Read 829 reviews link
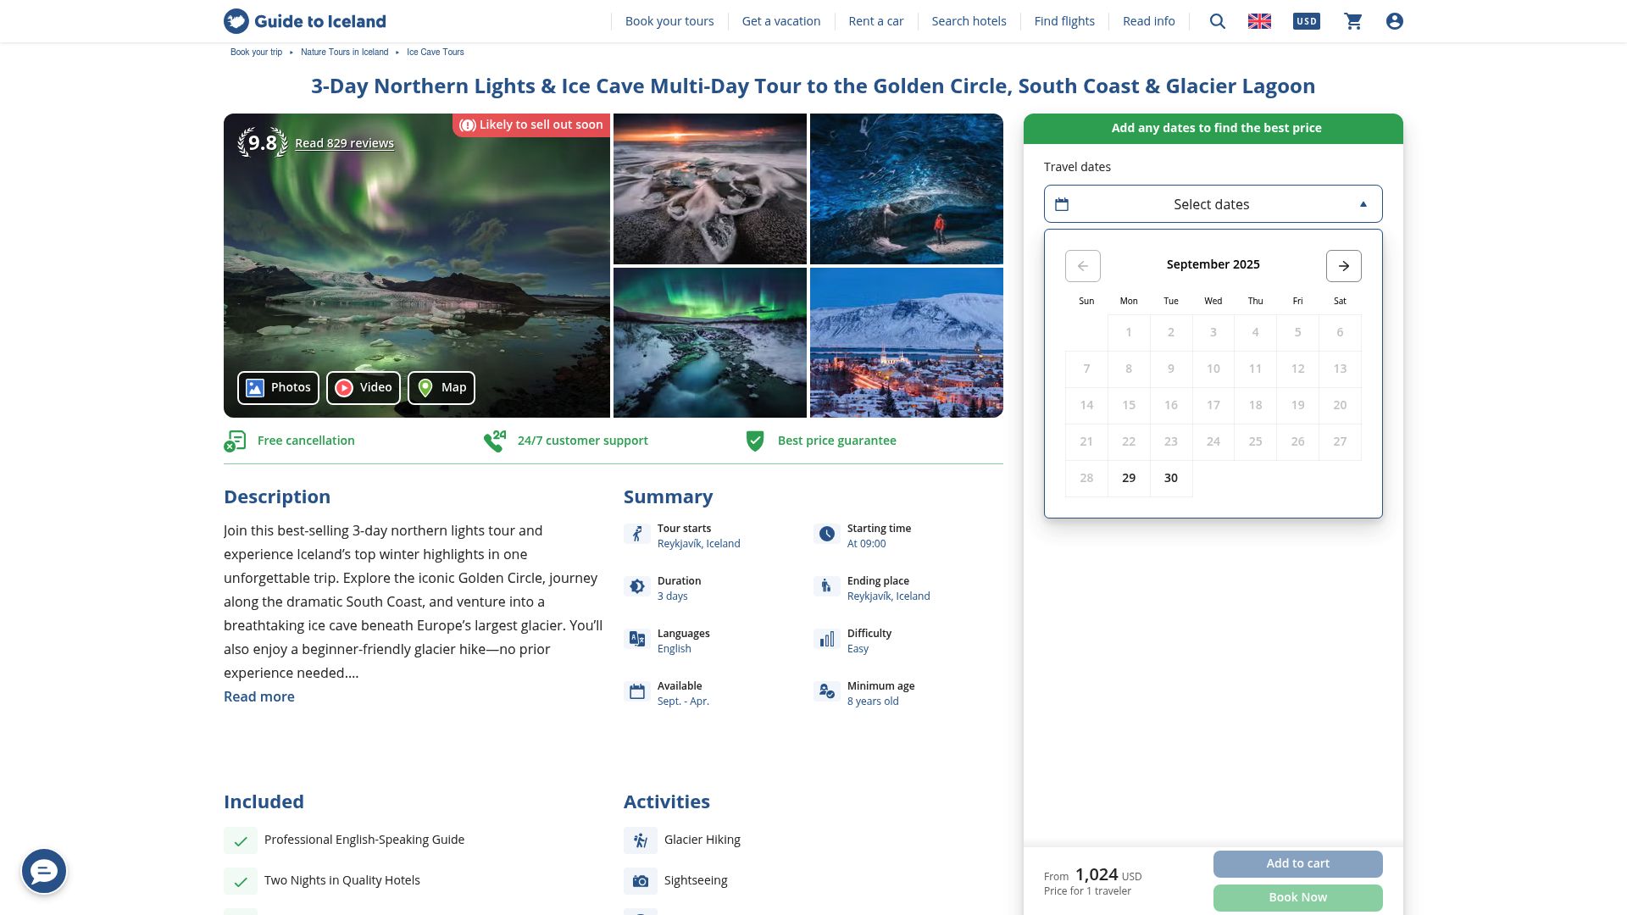The image size is (1627, 915). (344, 143)
